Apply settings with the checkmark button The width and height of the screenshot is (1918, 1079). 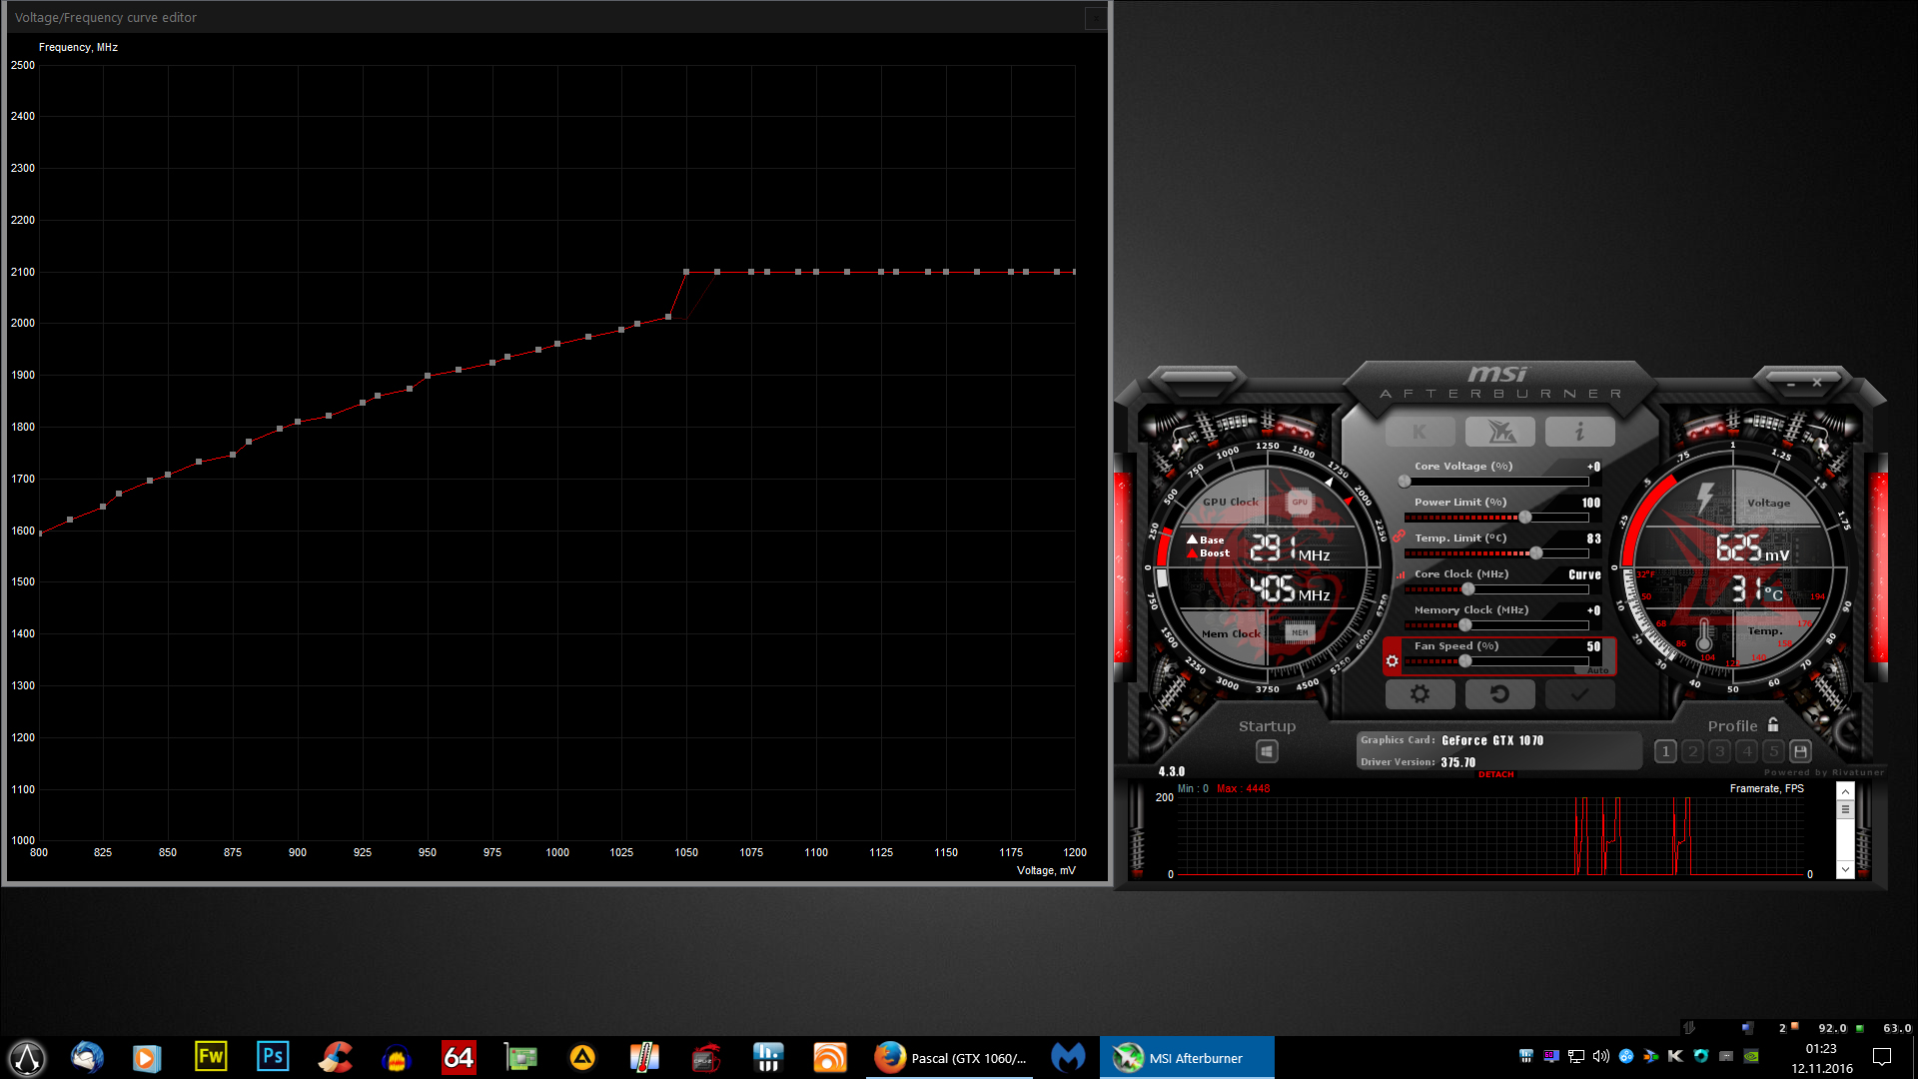point(1579,693)
